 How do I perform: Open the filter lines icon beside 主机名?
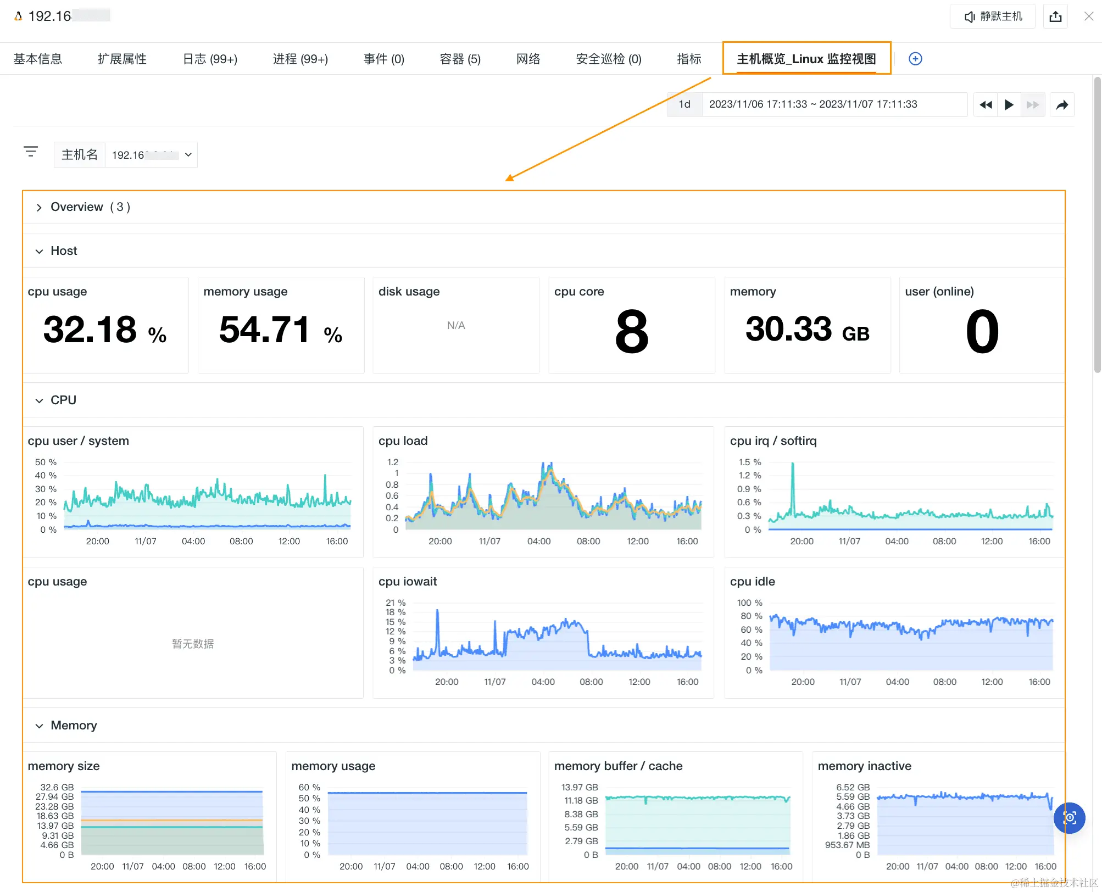point(31,152)
